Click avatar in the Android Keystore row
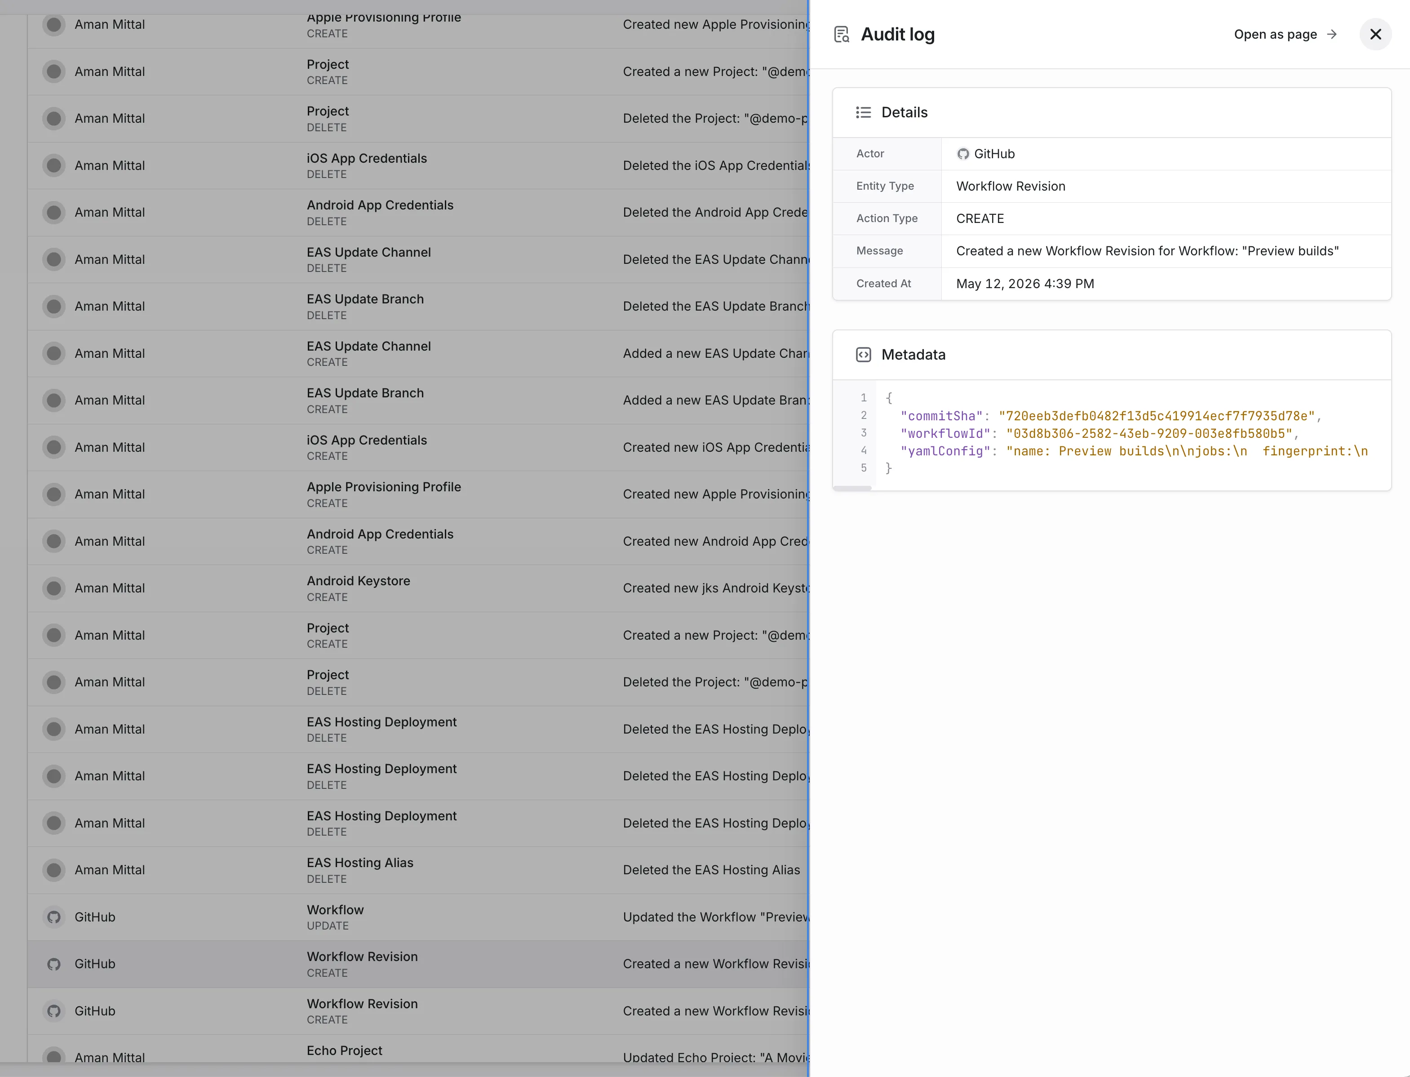The width and height of the screenshot is (1410, 1077). (x=54, y=588)
